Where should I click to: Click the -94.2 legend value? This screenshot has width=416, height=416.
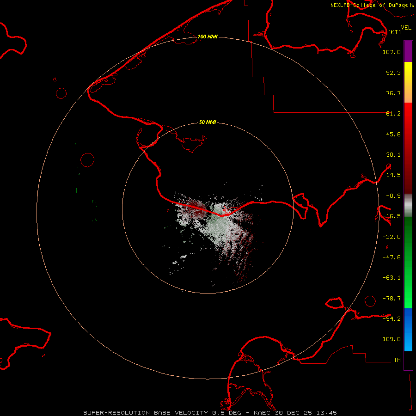[x=392, y=318]
